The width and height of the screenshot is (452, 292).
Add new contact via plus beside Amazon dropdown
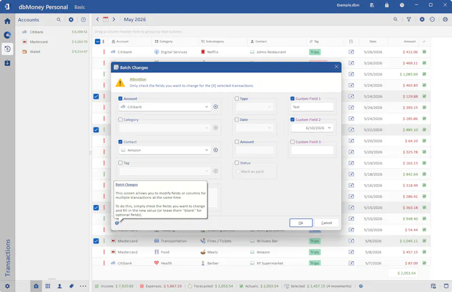[x=216, y=150]
